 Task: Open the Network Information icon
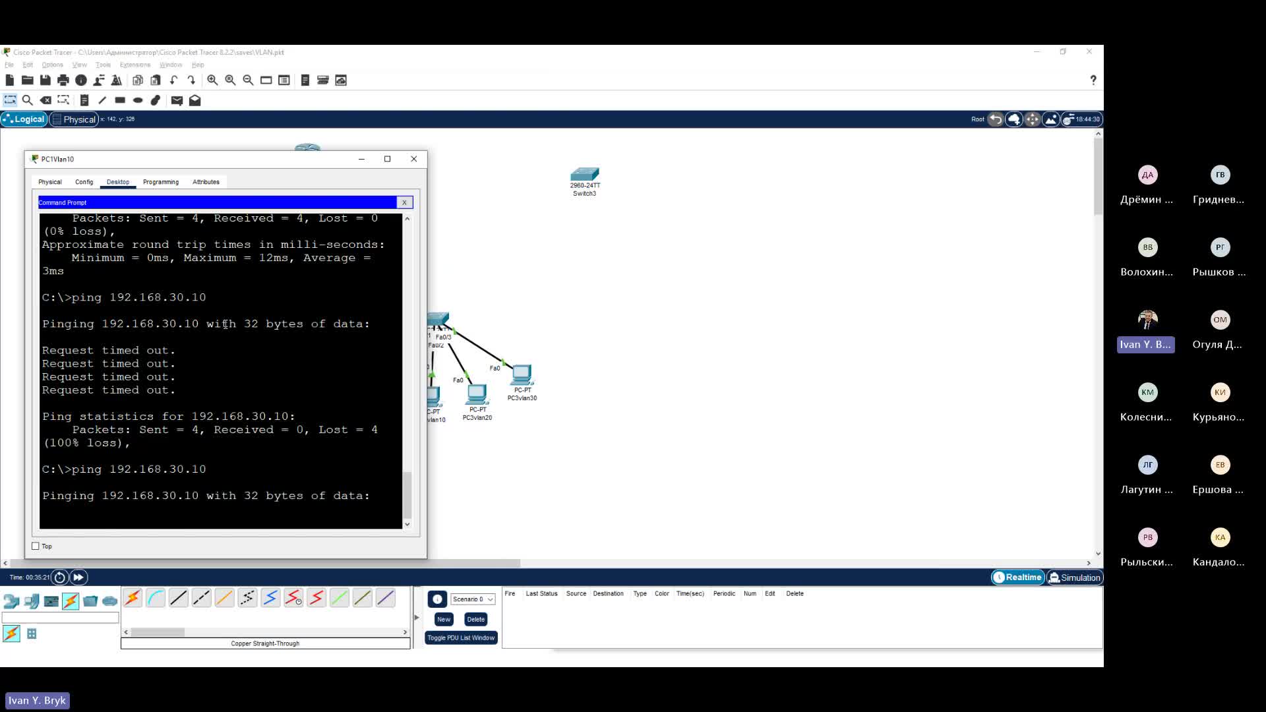80,80
